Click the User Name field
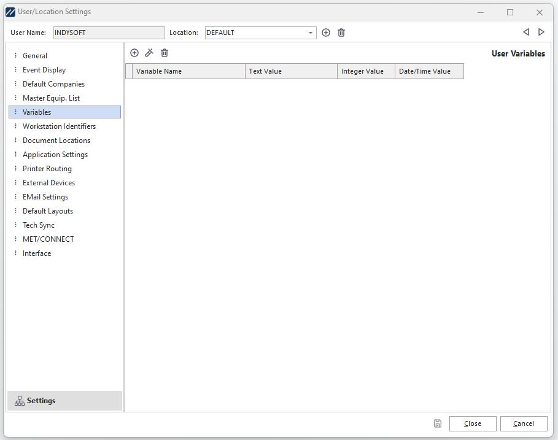558x440 pixels. 109,33
